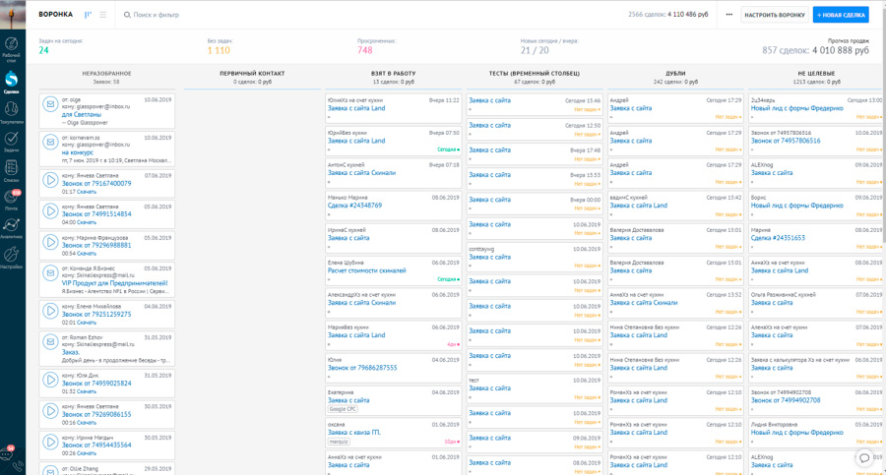Open mail icon on 'на конкурс' card
Image resolution: width=886 pixels, height=475 pixels.
pyautogui.click(x=50, y=143)
